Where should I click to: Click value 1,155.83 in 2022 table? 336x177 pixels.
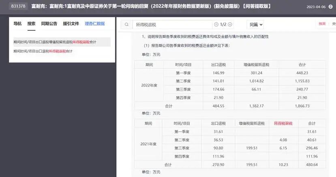302,81
